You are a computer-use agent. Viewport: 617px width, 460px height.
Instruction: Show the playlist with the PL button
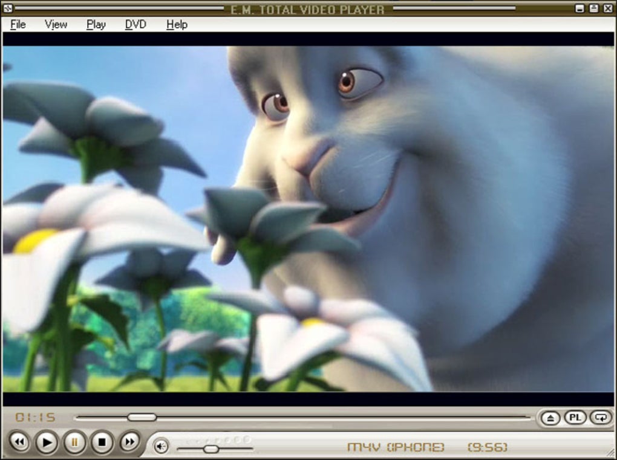pos(575,417)
